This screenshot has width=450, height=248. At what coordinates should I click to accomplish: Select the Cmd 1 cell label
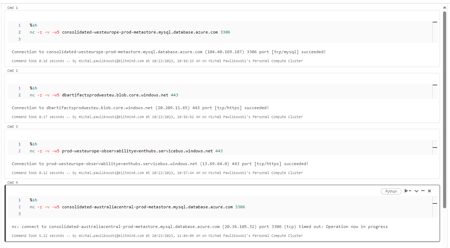[x=12, y=7]
